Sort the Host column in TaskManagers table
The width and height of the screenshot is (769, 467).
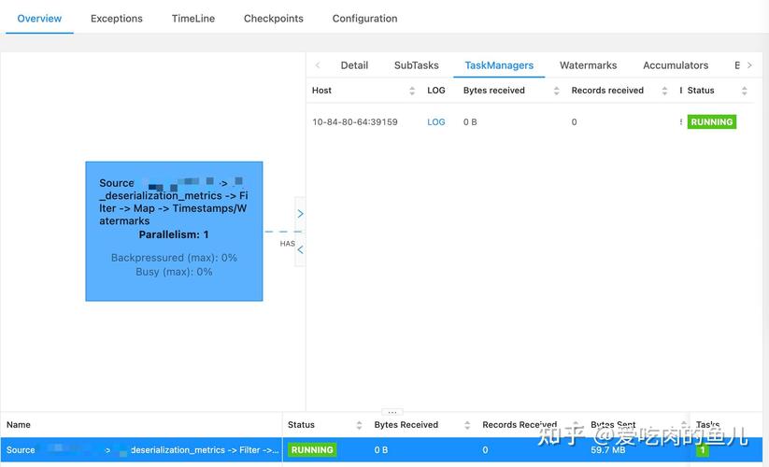click(x=412, y=91)
